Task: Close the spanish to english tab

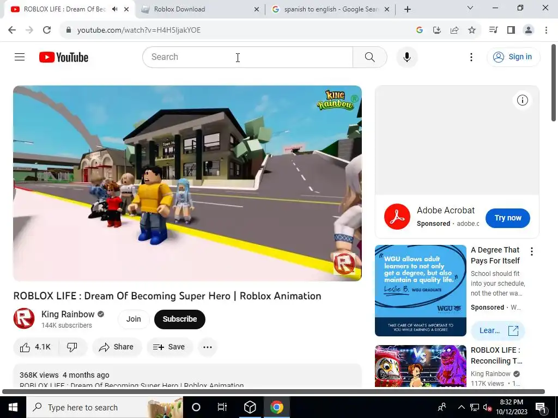Action: (387, 10)
